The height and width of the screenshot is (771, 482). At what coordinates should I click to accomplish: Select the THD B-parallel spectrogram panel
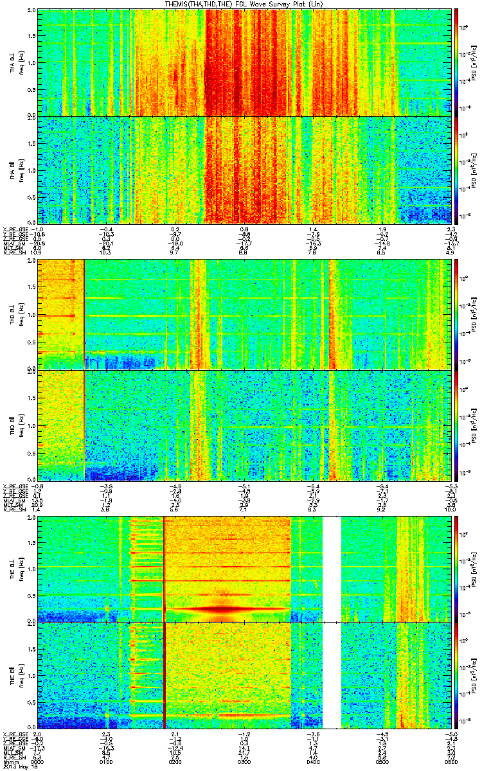click(244, 425)
